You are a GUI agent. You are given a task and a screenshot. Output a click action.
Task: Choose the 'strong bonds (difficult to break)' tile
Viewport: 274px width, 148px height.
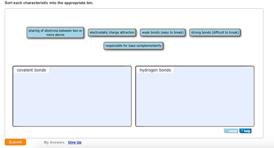[215, 32]
